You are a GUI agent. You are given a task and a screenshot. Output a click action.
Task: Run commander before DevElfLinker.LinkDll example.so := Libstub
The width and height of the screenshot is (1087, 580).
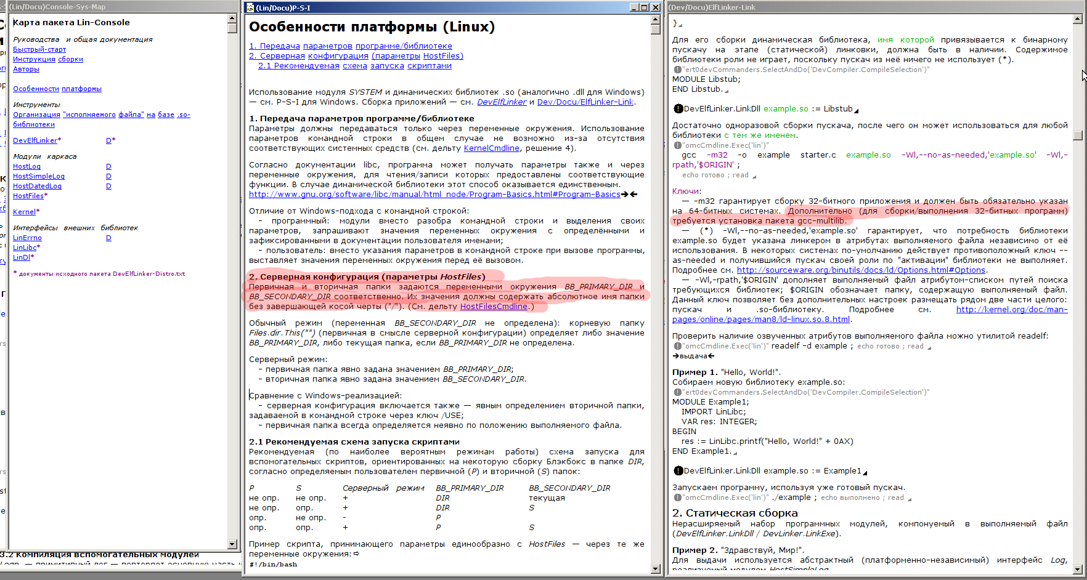(678, 109)
